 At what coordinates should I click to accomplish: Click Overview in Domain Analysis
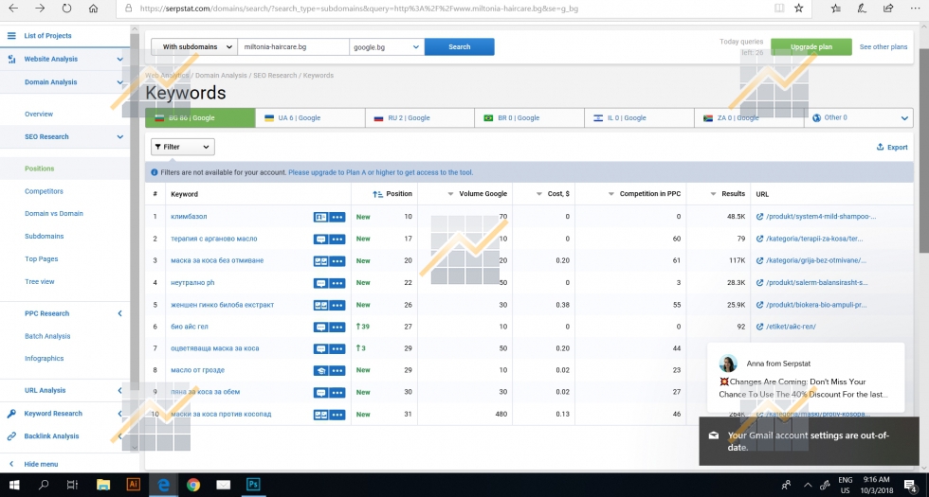coord(39,115)
